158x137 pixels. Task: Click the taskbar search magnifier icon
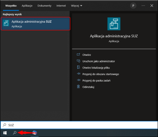coord(15,133)
